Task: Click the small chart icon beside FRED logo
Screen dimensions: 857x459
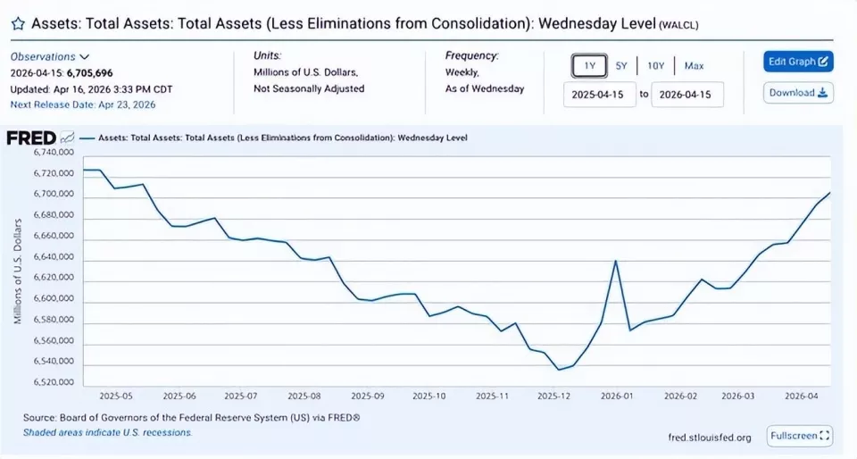Action: coord(67,138)
